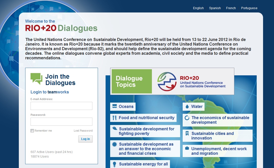Image resolution: width=274 pixels, height=168 pixels.
Task: Click the fighting poverty leaf icon
Action: click(x=115, y=129)
